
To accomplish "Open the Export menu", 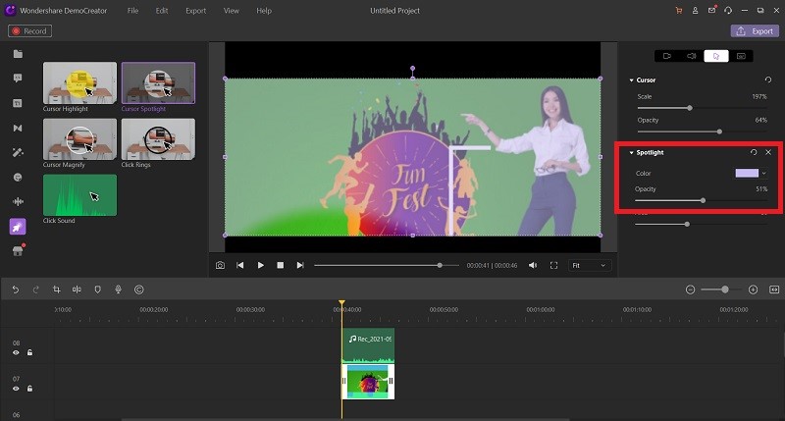I will 195,11.
